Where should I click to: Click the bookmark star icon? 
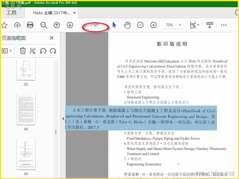pos(4,25)
